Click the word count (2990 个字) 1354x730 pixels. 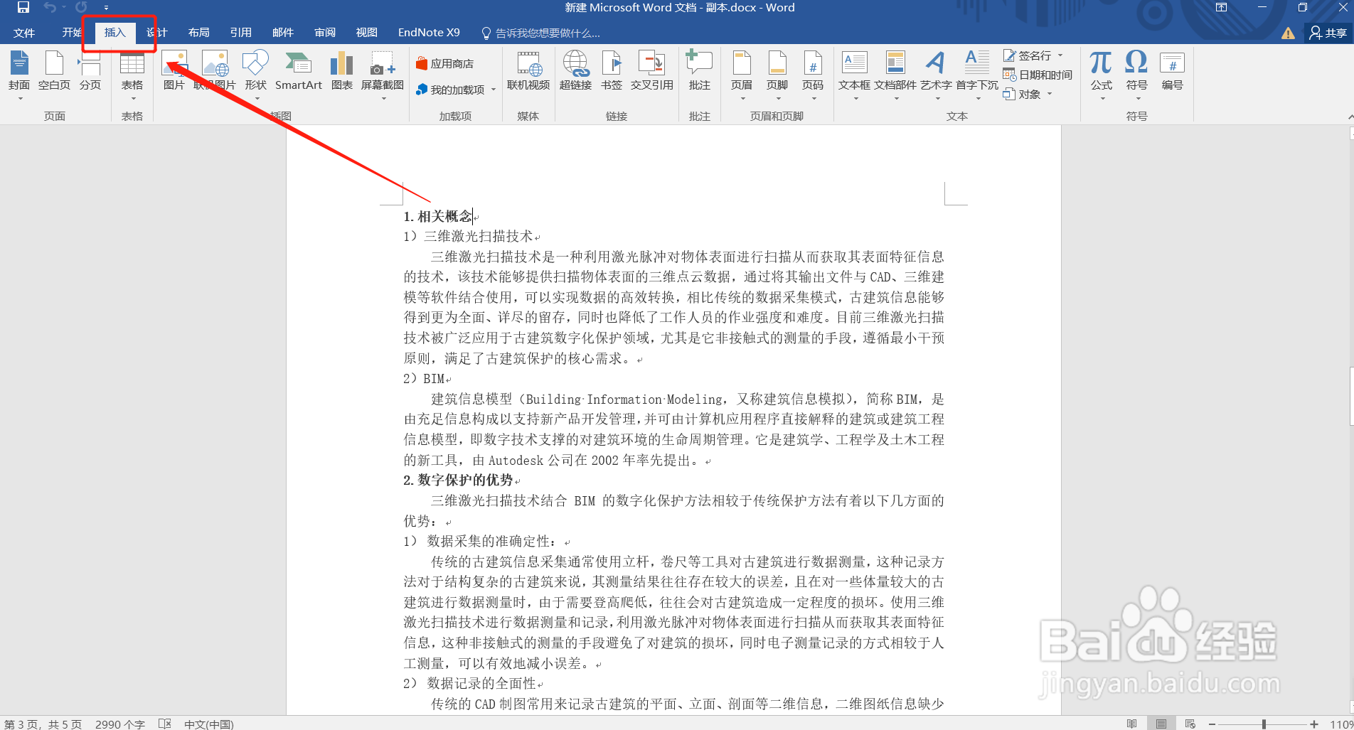click(119, 724)
